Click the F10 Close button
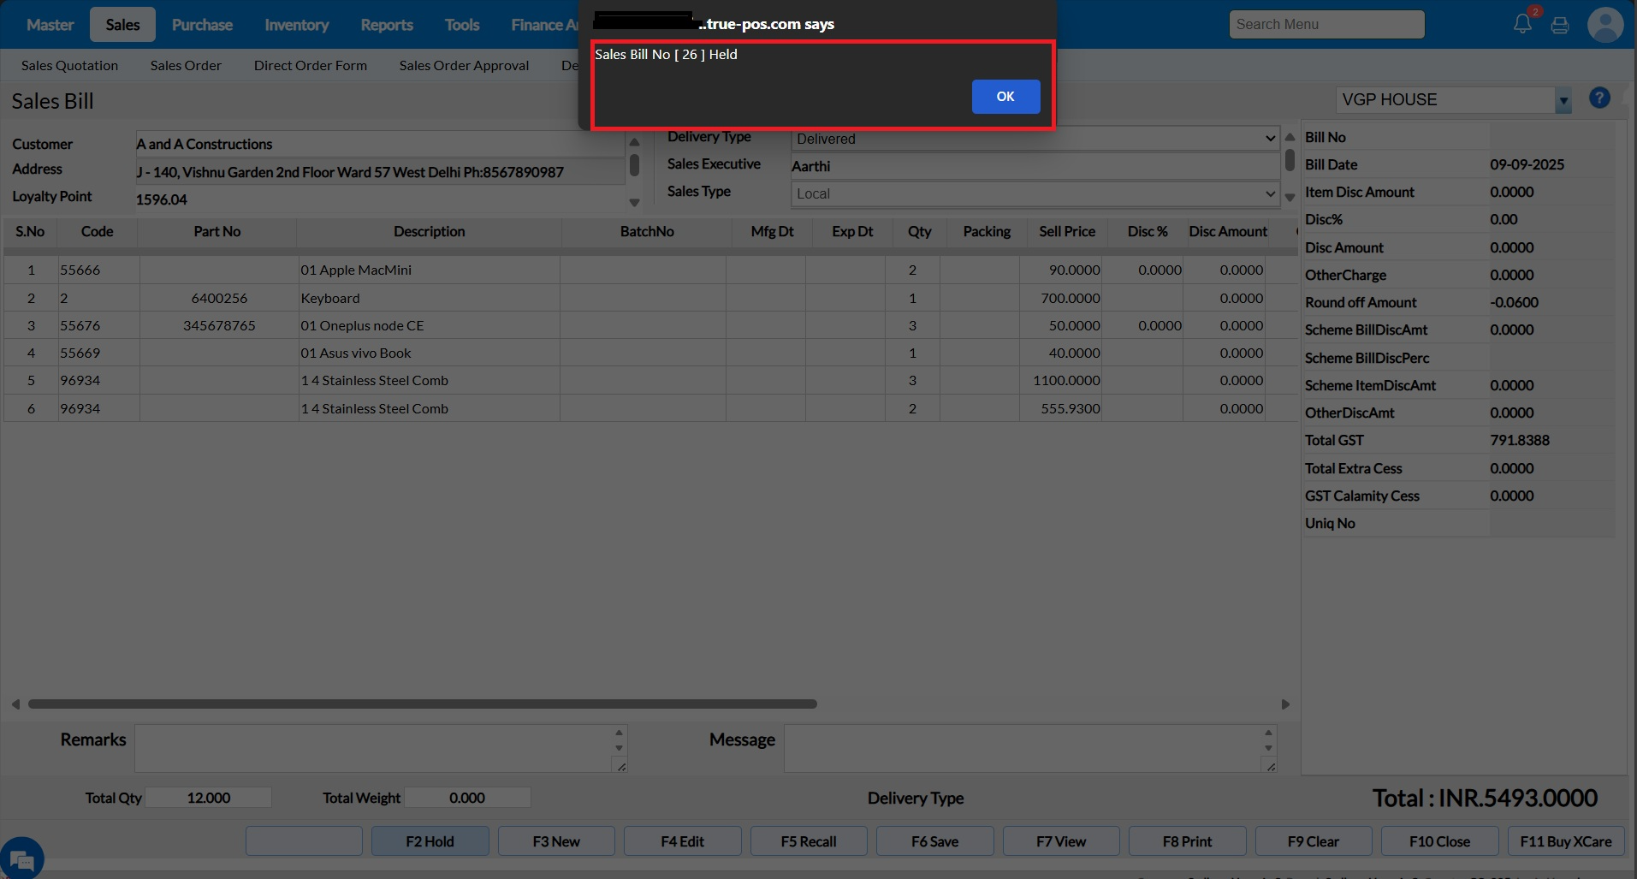 point(1439,841)
